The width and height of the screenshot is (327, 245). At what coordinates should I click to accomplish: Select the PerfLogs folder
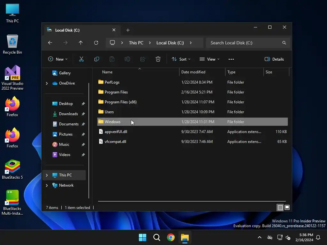193,82
